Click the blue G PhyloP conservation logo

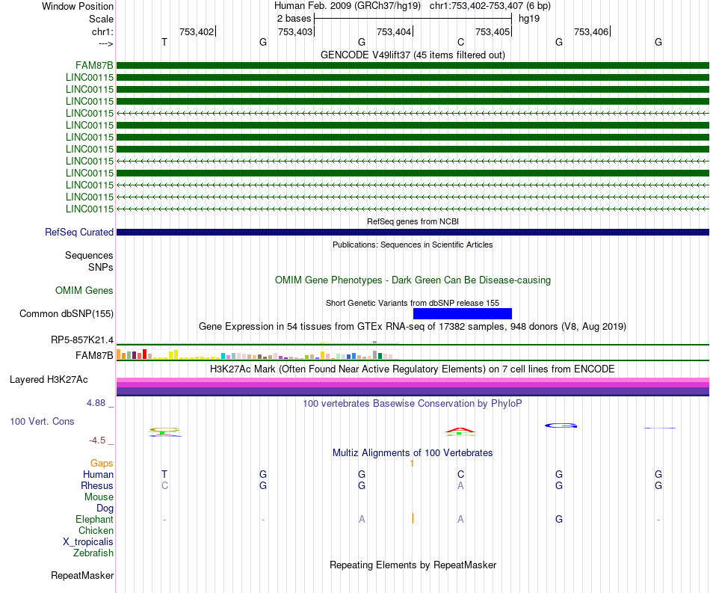tap(561, 425)
